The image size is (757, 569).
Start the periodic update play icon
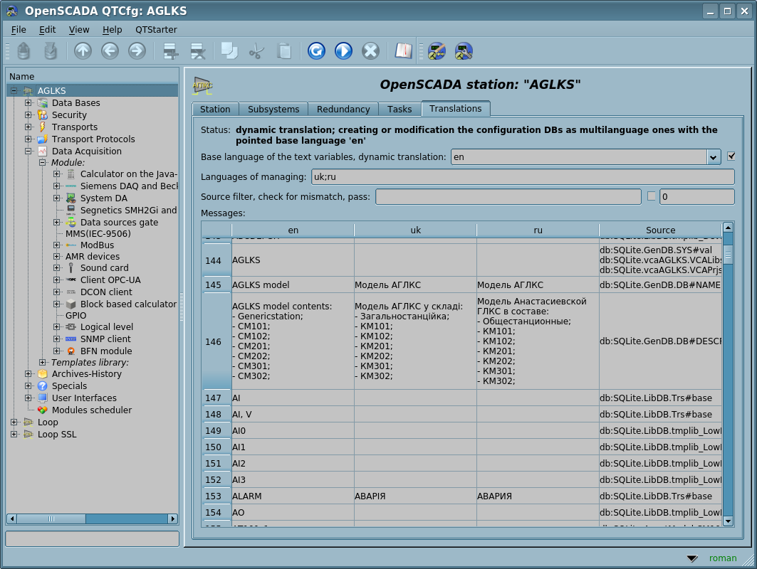(344, 50)
